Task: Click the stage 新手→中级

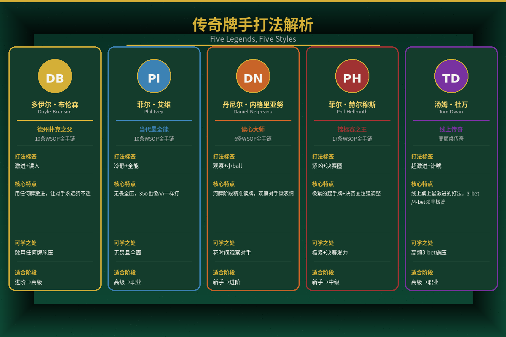Action: pyautogui.click(x=326, y=282)
